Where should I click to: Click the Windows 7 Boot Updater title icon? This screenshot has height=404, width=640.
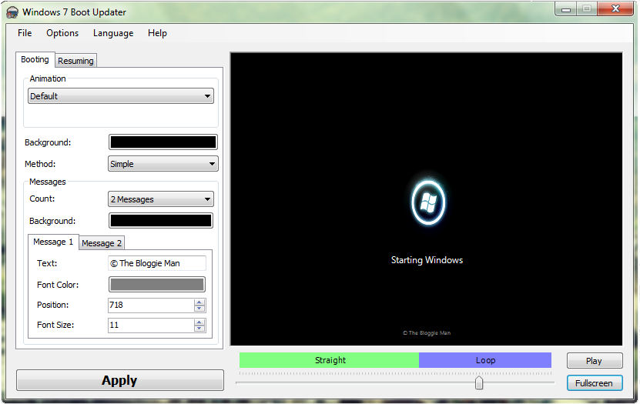coord(12,12)
